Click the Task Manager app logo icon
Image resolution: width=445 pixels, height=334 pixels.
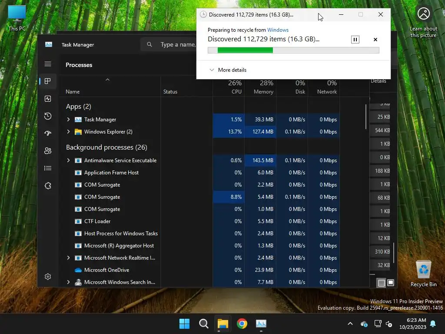click(49, 45)
